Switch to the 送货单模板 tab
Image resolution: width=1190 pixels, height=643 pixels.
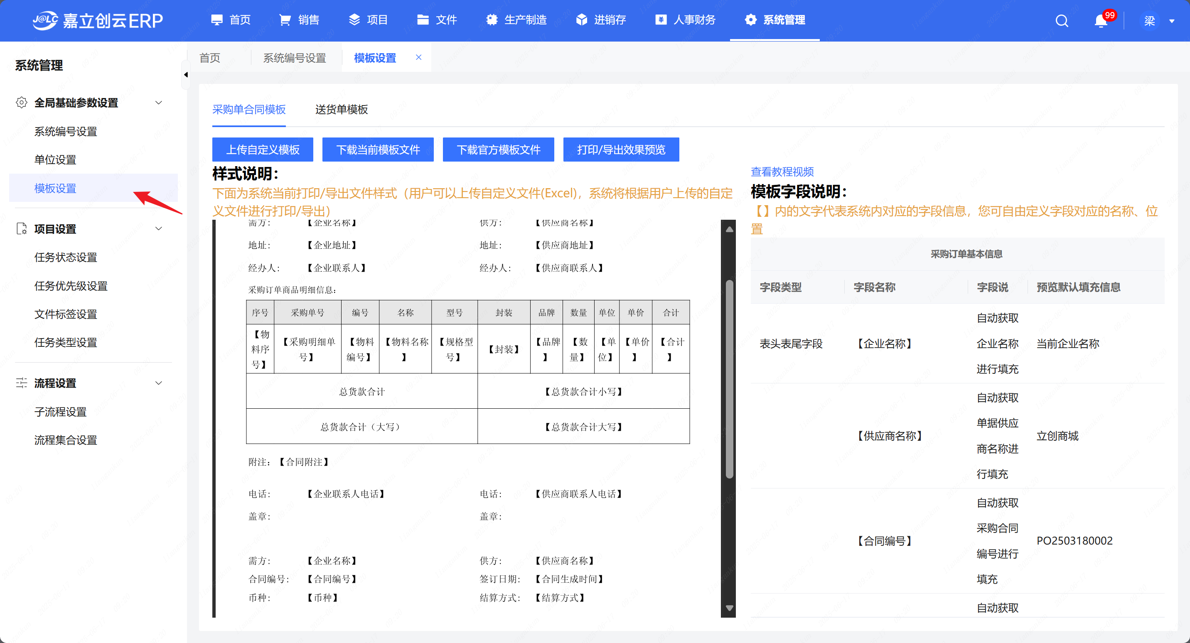tap(342, 110)
